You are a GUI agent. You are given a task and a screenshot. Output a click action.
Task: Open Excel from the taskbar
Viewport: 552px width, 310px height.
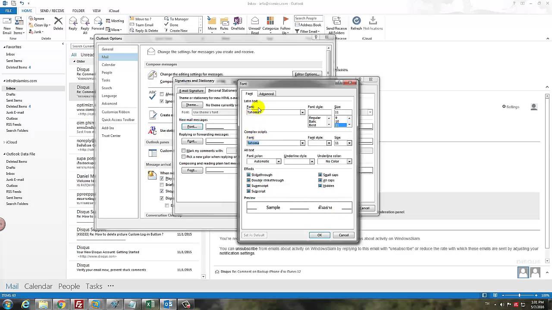tap(150, 304)
